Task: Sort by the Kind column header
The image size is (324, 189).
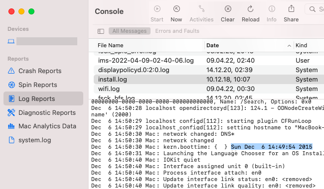Action: pos(301,45)
